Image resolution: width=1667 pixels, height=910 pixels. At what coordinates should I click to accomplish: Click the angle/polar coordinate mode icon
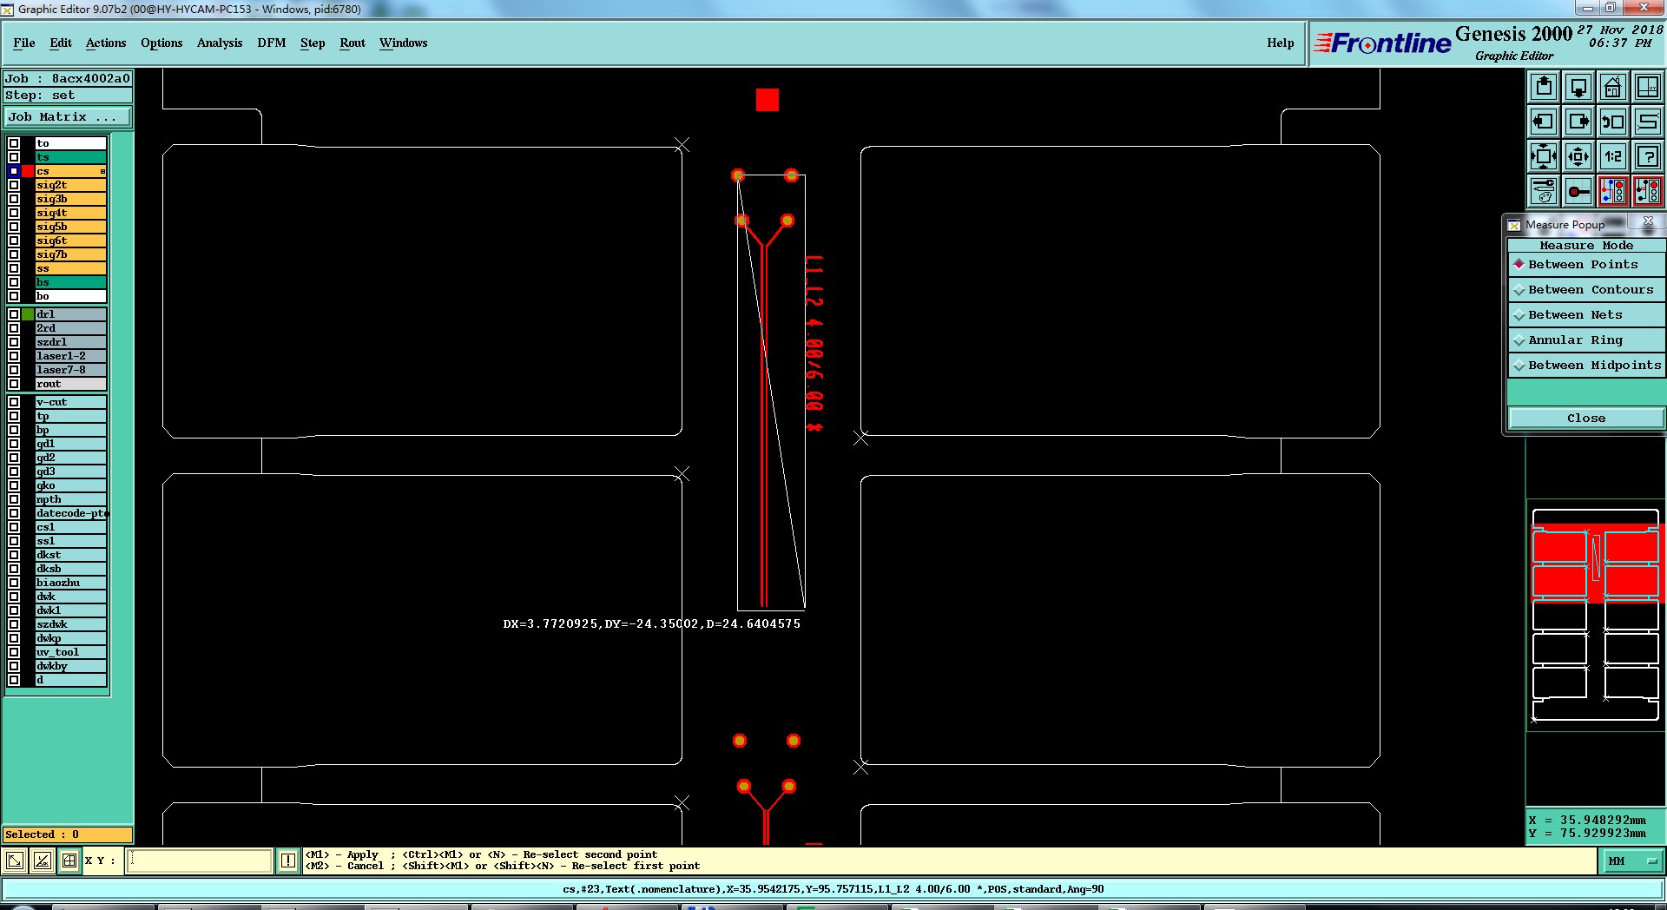(x=42, y=861)
